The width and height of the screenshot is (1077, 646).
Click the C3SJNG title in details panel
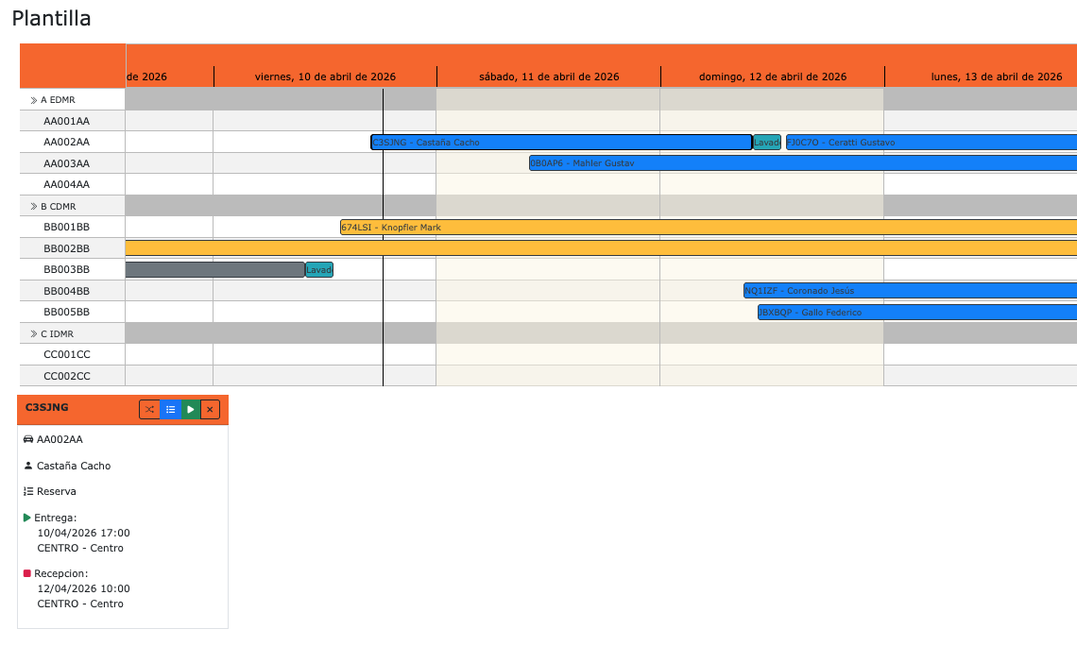pyautogui.click(x=46, y=407)
